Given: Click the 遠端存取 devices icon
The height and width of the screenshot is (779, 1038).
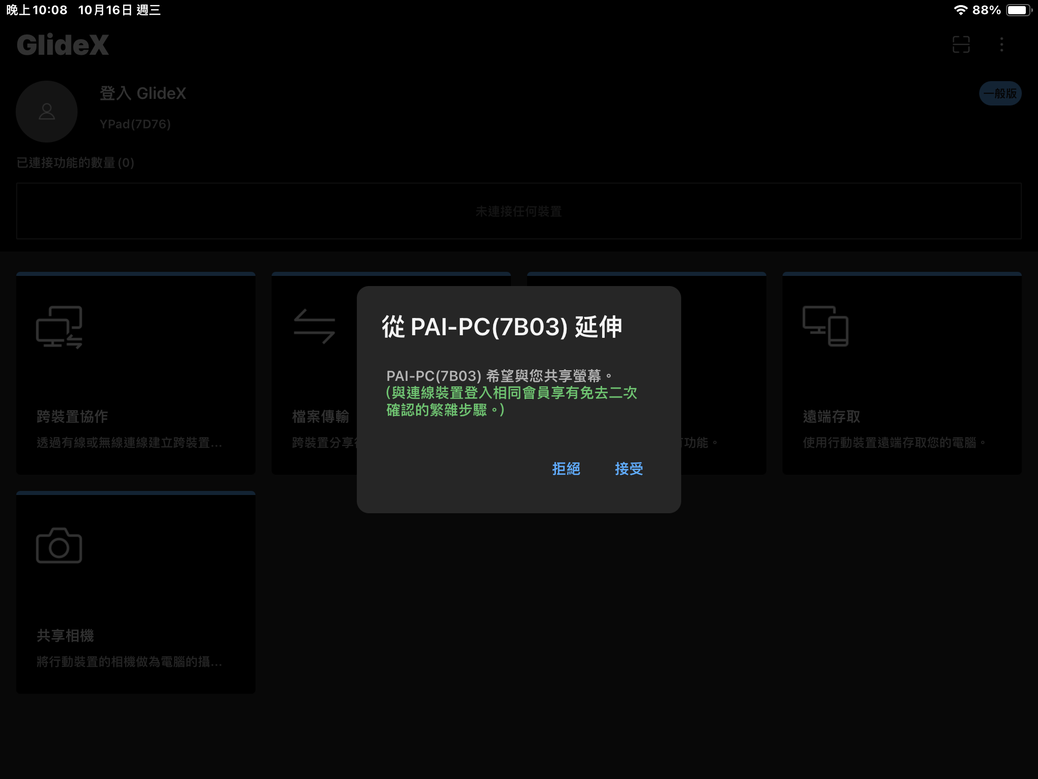Looking at the screenshot, I should click(x=825, y=326).
